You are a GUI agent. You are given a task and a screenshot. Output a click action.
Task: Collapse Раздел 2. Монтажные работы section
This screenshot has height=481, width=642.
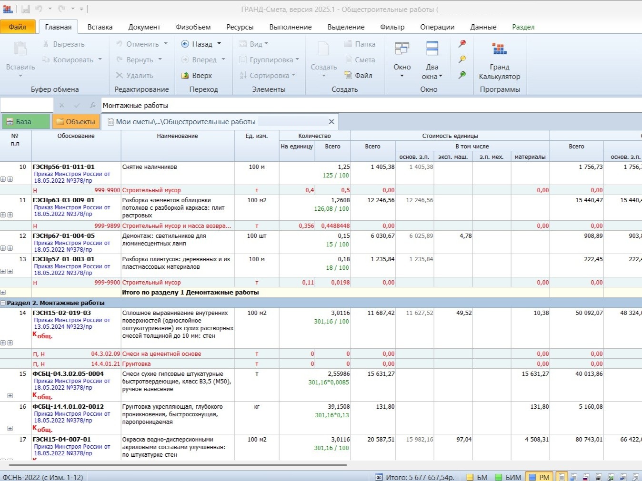pyautogui.click(x=3, y=303)
